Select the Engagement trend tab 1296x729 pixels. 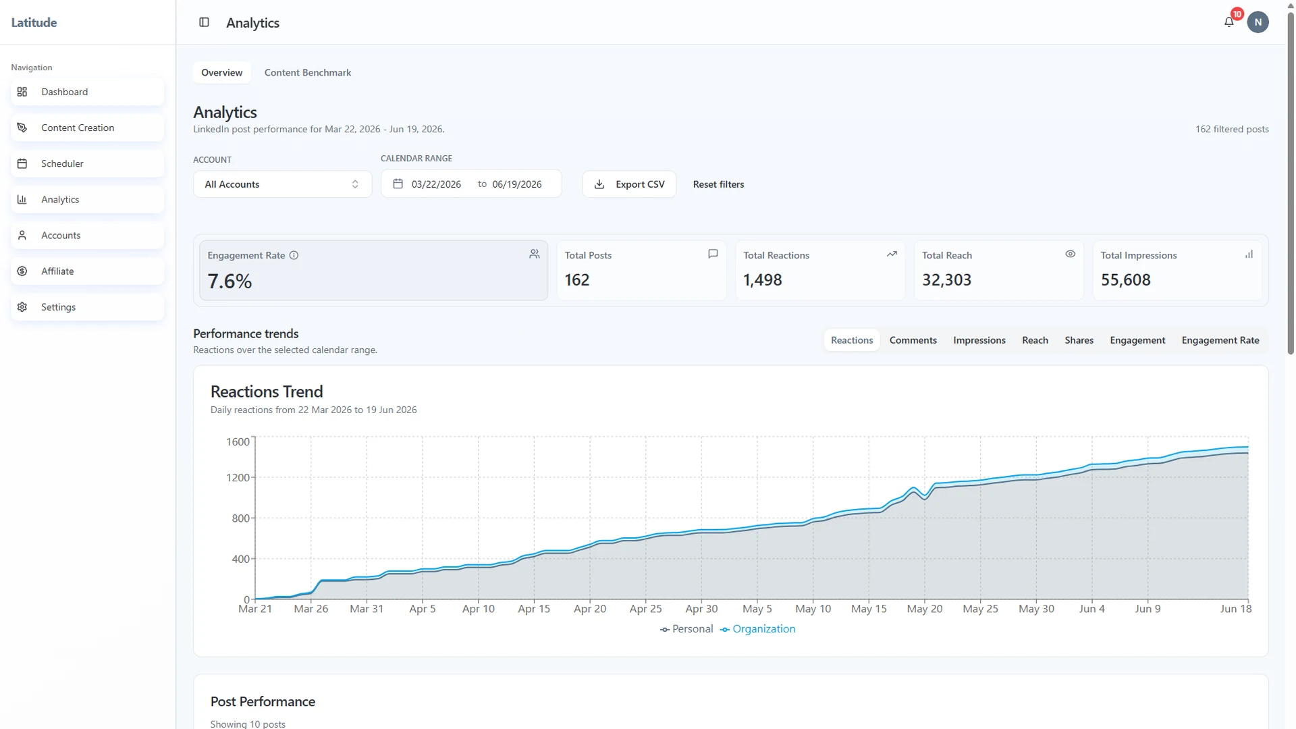click(x=1137, y=340)
